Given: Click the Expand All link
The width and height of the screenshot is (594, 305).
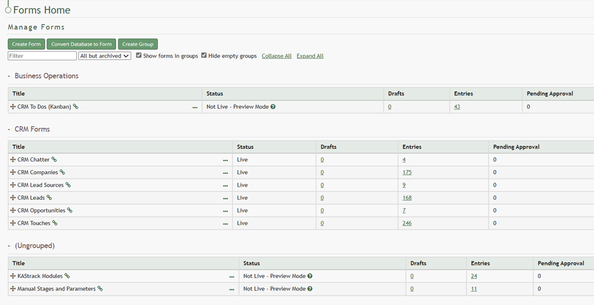Looking at the screenshot, I should [x=309, y=56].
